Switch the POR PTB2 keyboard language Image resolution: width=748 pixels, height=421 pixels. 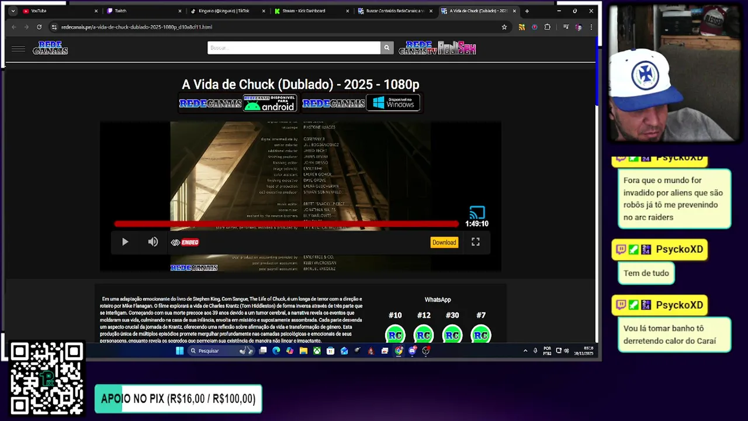548,351
